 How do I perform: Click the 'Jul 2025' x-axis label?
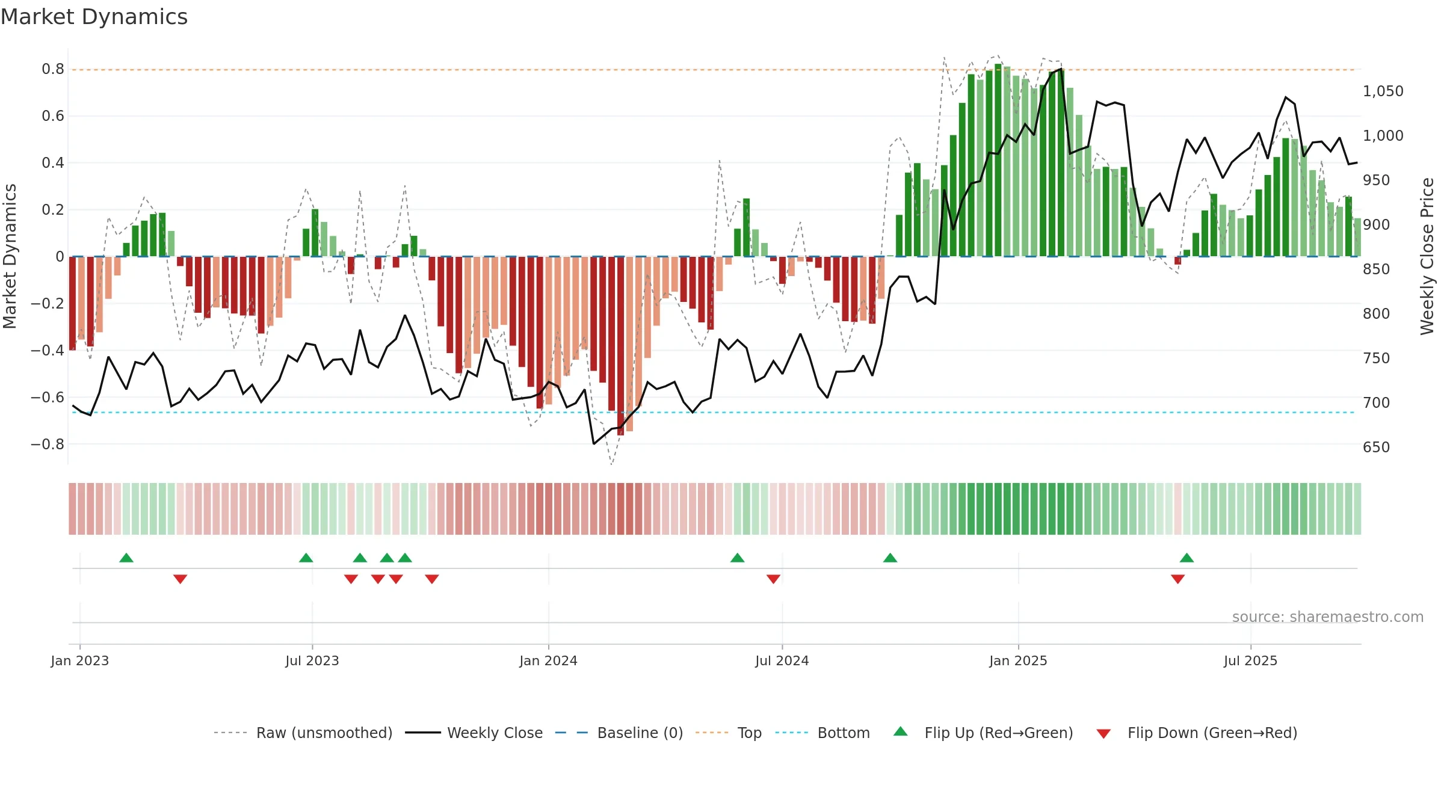click(x=1251, y=660)
